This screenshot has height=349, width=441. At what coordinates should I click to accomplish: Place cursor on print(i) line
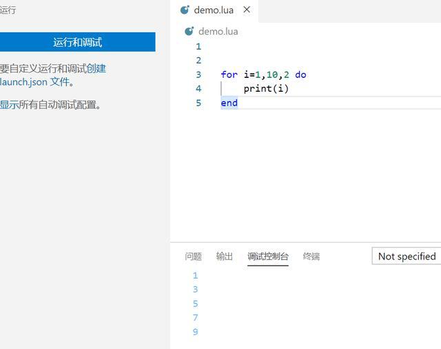266,89
